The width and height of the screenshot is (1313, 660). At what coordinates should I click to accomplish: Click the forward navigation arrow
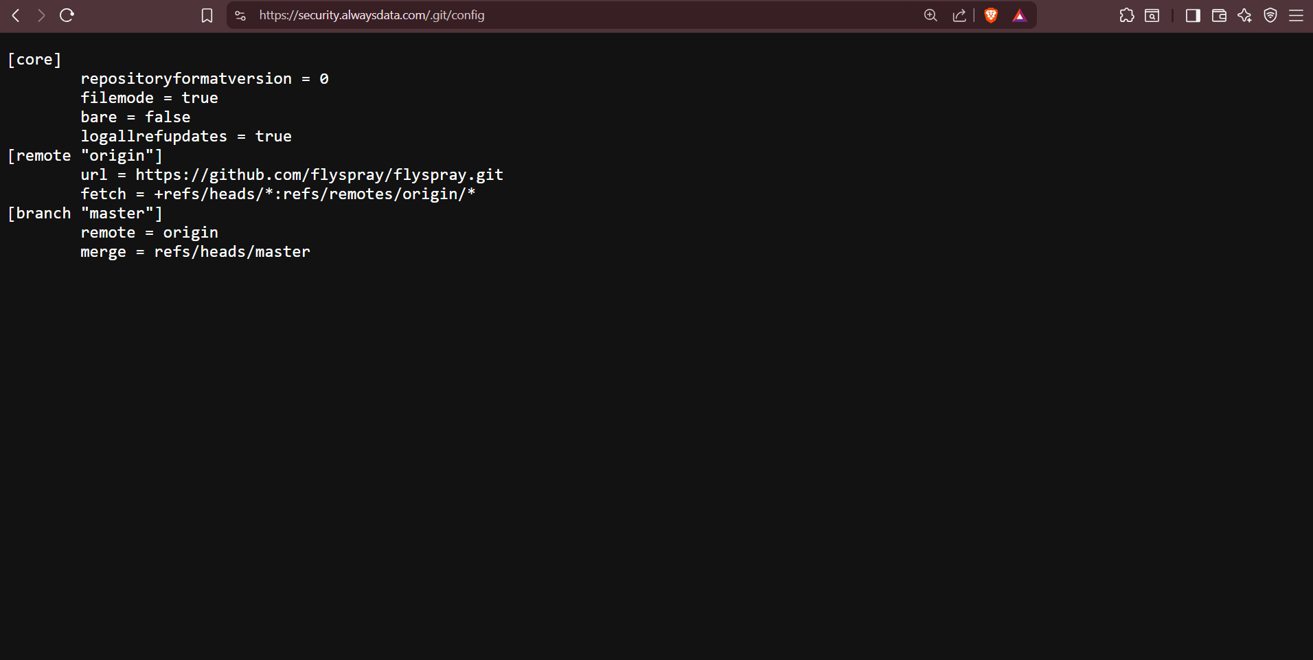[x=41, y=15]
